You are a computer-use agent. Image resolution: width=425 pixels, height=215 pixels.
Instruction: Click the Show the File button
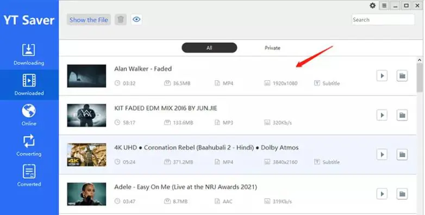pyautogui.click(x=89, y=19)
